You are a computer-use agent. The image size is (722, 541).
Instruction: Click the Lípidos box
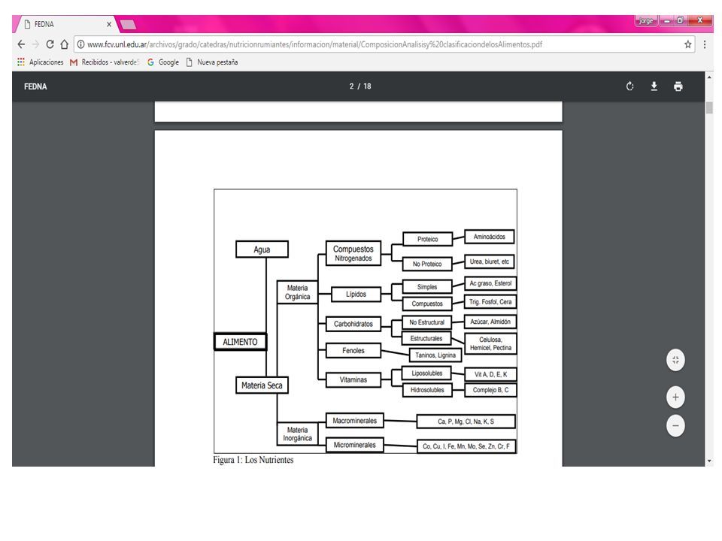356,294
